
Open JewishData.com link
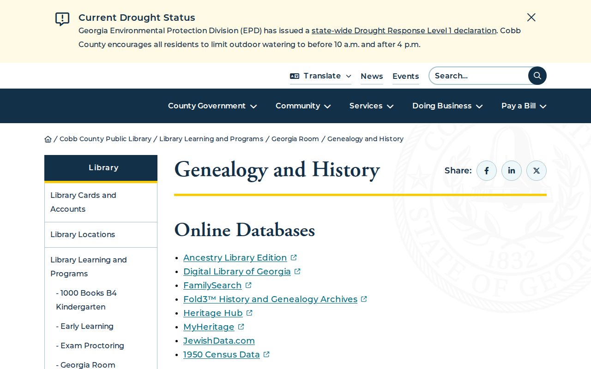pyautogui.click(x=219, y=340)
